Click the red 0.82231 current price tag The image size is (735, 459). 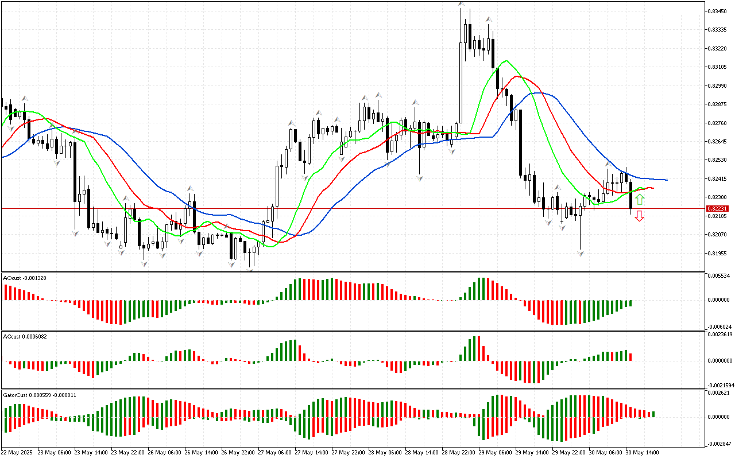point(717,208)
